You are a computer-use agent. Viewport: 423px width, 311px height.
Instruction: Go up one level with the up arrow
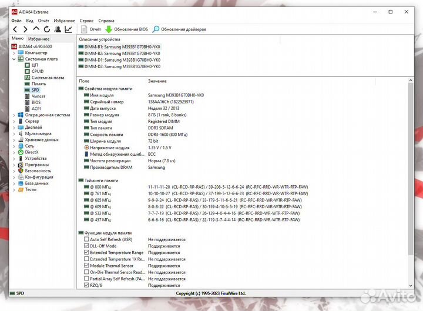point(36,29)
